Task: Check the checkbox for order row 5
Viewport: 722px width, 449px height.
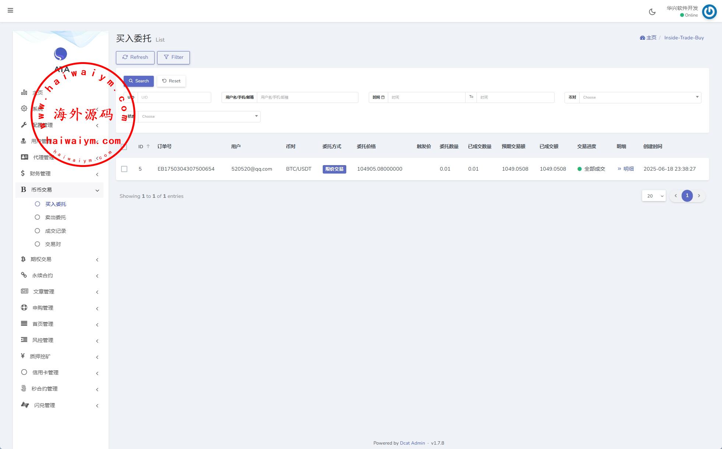Action: 124,169
